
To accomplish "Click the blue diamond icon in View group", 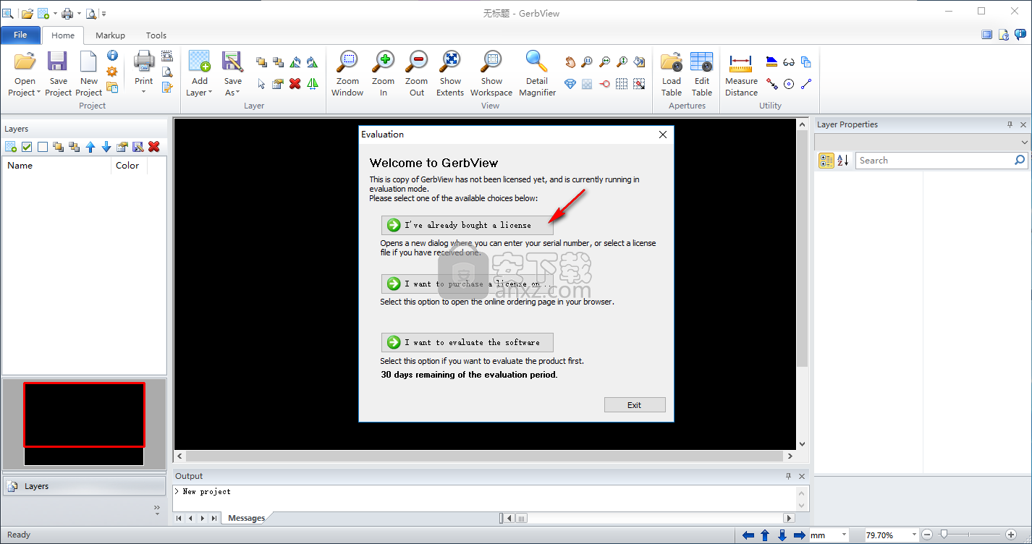I will (x=570, y=84).
